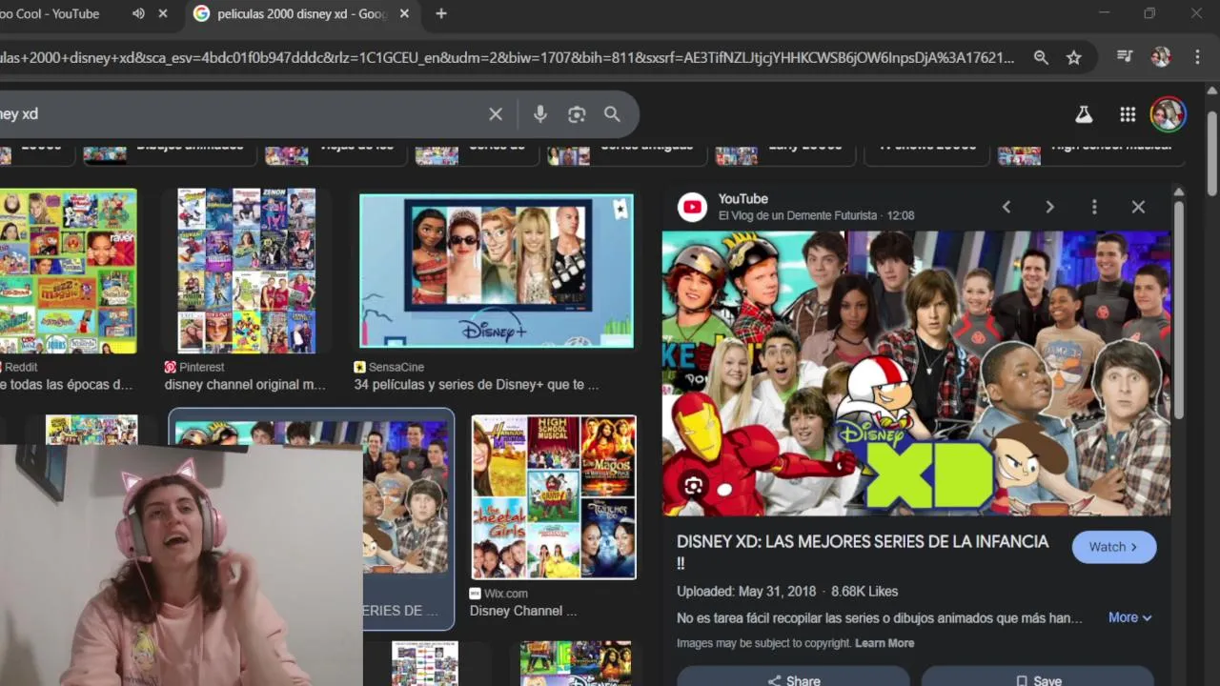Screen dimensions: 1220x686
Task: Open the Google account avatar
Action: coord(1168,114)
